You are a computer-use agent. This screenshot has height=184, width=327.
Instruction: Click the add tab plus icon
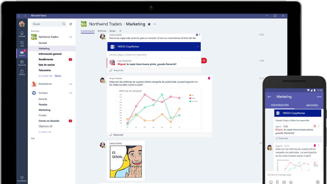pyautogui.click(x=120, y=31)
